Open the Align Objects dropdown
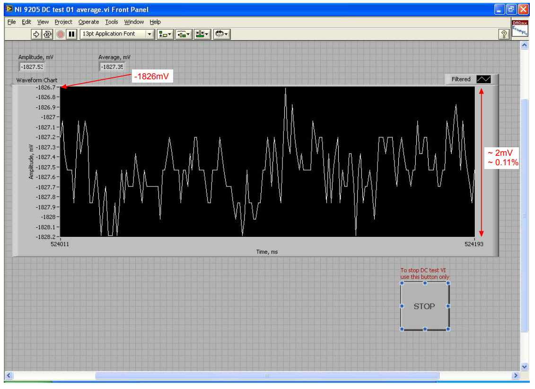The width and height of the screenshot is (535, 389). point(166,34)
